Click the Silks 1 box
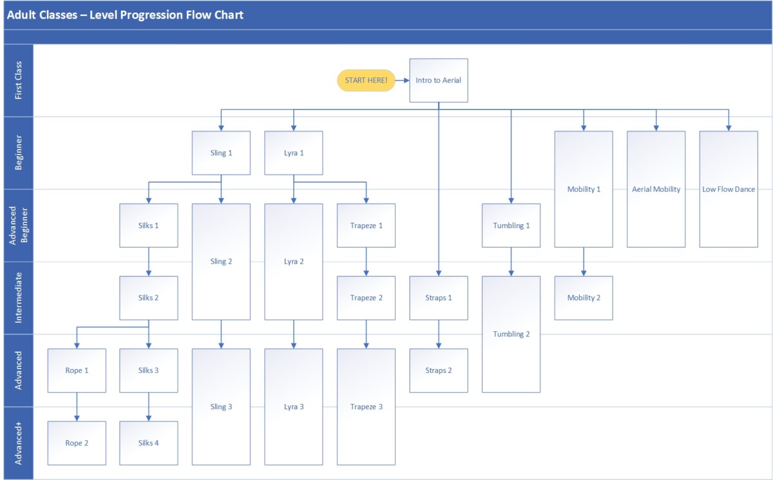 [x=148, y=226]
